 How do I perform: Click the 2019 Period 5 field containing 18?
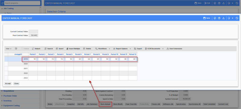(69, 59)
